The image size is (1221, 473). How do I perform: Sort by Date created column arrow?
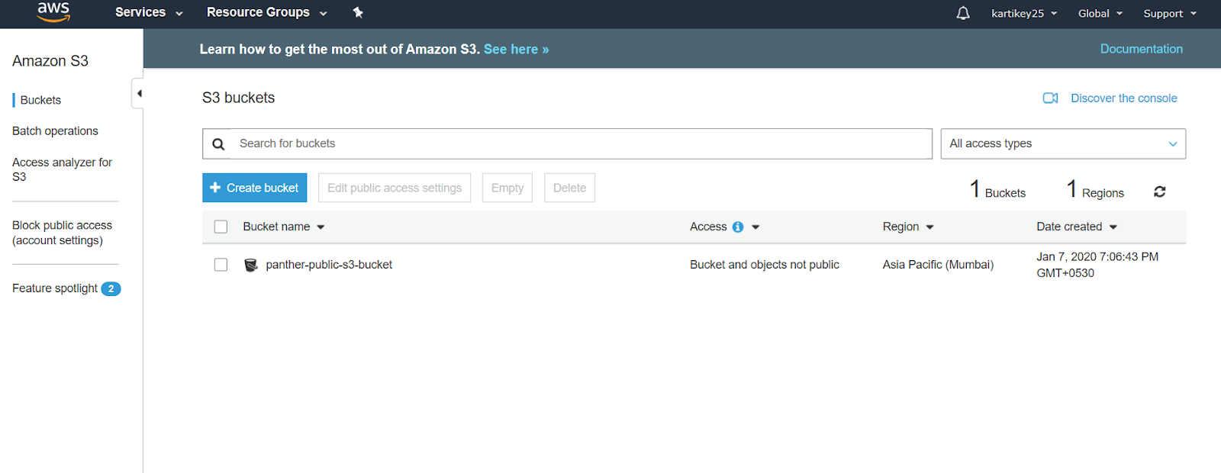[1113, 227]
